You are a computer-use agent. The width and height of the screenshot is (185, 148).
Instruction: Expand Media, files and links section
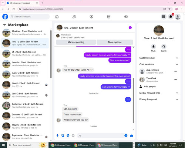[x=159, y=93]
